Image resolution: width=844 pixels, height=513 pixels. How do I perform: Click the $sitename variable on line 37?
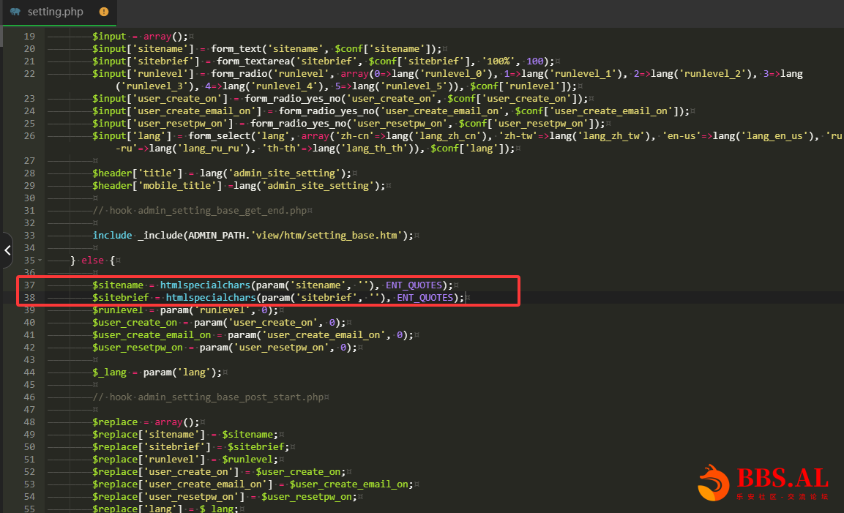pos(117,285)
